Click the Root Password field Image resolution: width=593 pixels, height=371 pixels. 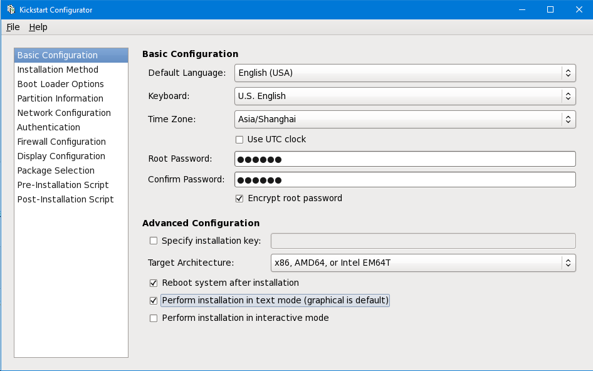(x=405, y=159)
